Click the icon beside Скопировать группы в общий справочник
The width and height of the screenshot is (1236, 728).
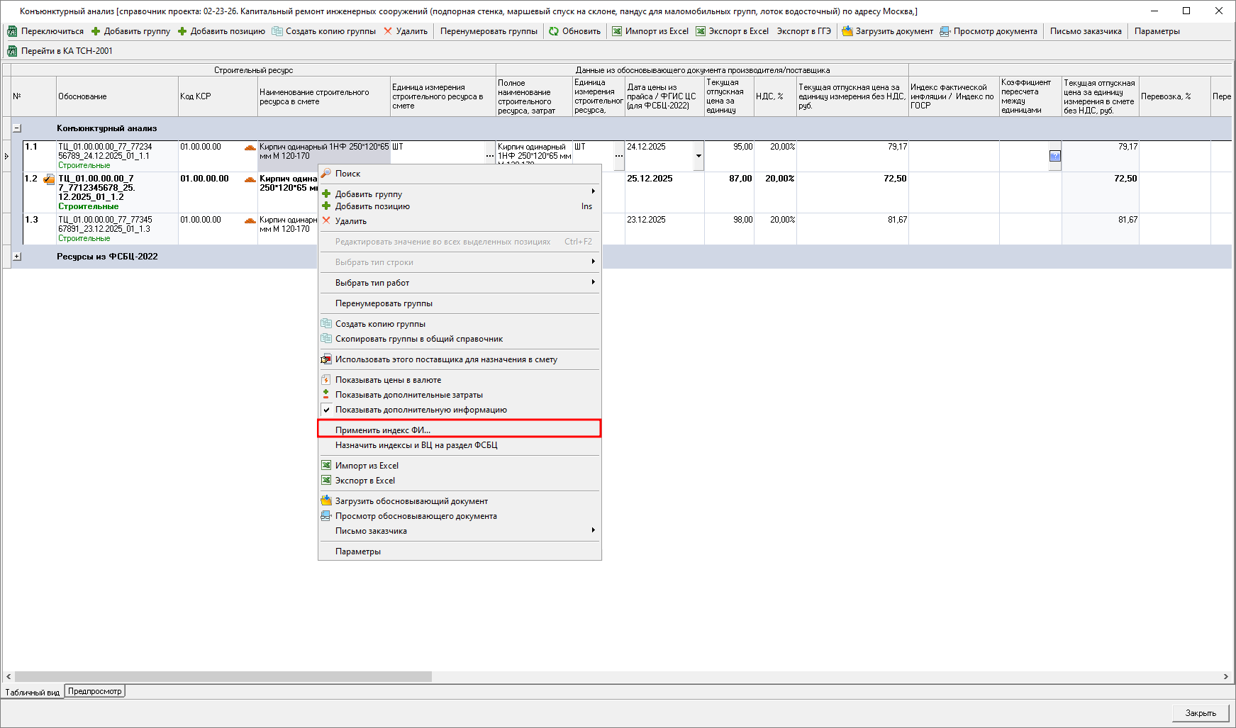pos(326,338)
